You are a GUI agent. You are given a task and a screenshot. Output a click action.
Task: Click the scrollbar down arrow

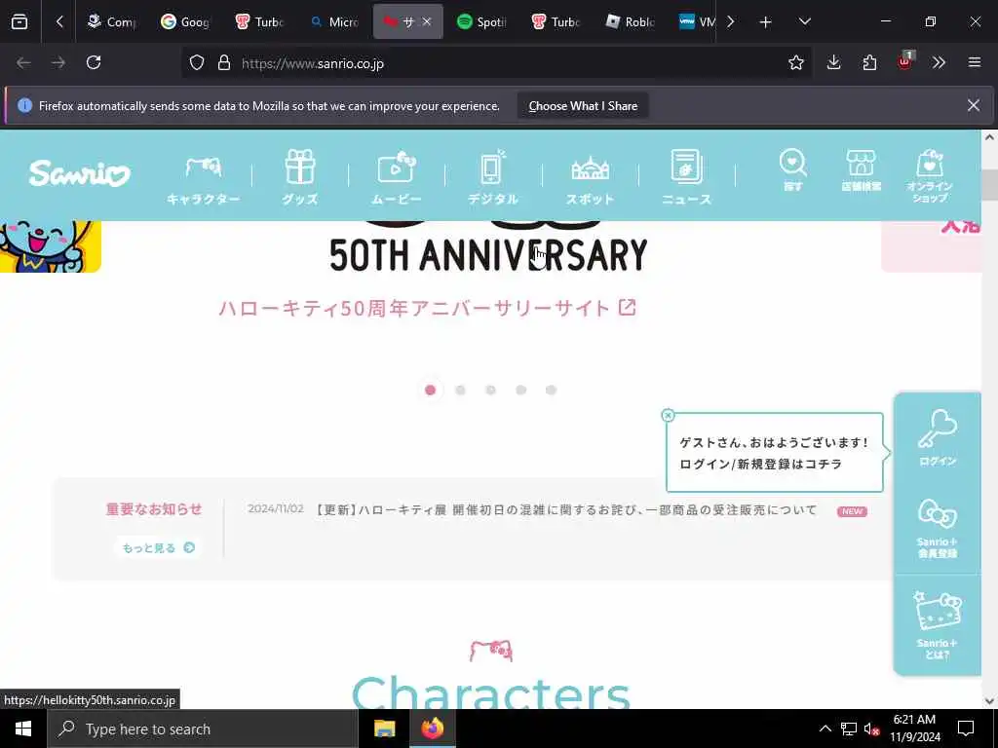pos(990,701)
